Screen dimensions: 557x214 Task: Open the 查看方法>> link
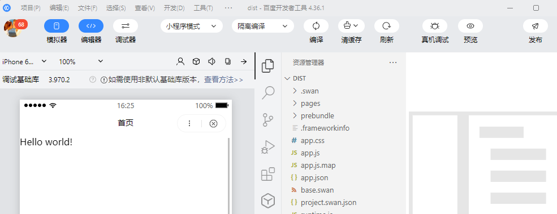pos(223,79)
